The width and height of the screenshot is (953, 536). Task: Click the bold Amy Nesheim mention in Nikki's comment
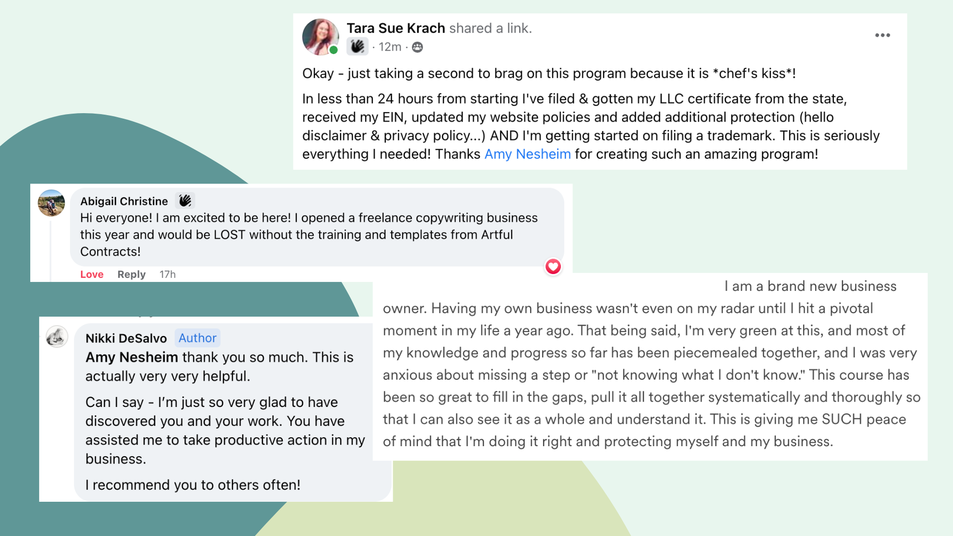(x=132, y=357)
